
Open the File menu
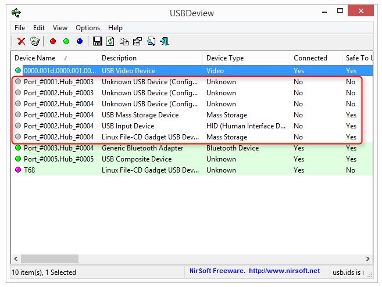coord(20,28)
